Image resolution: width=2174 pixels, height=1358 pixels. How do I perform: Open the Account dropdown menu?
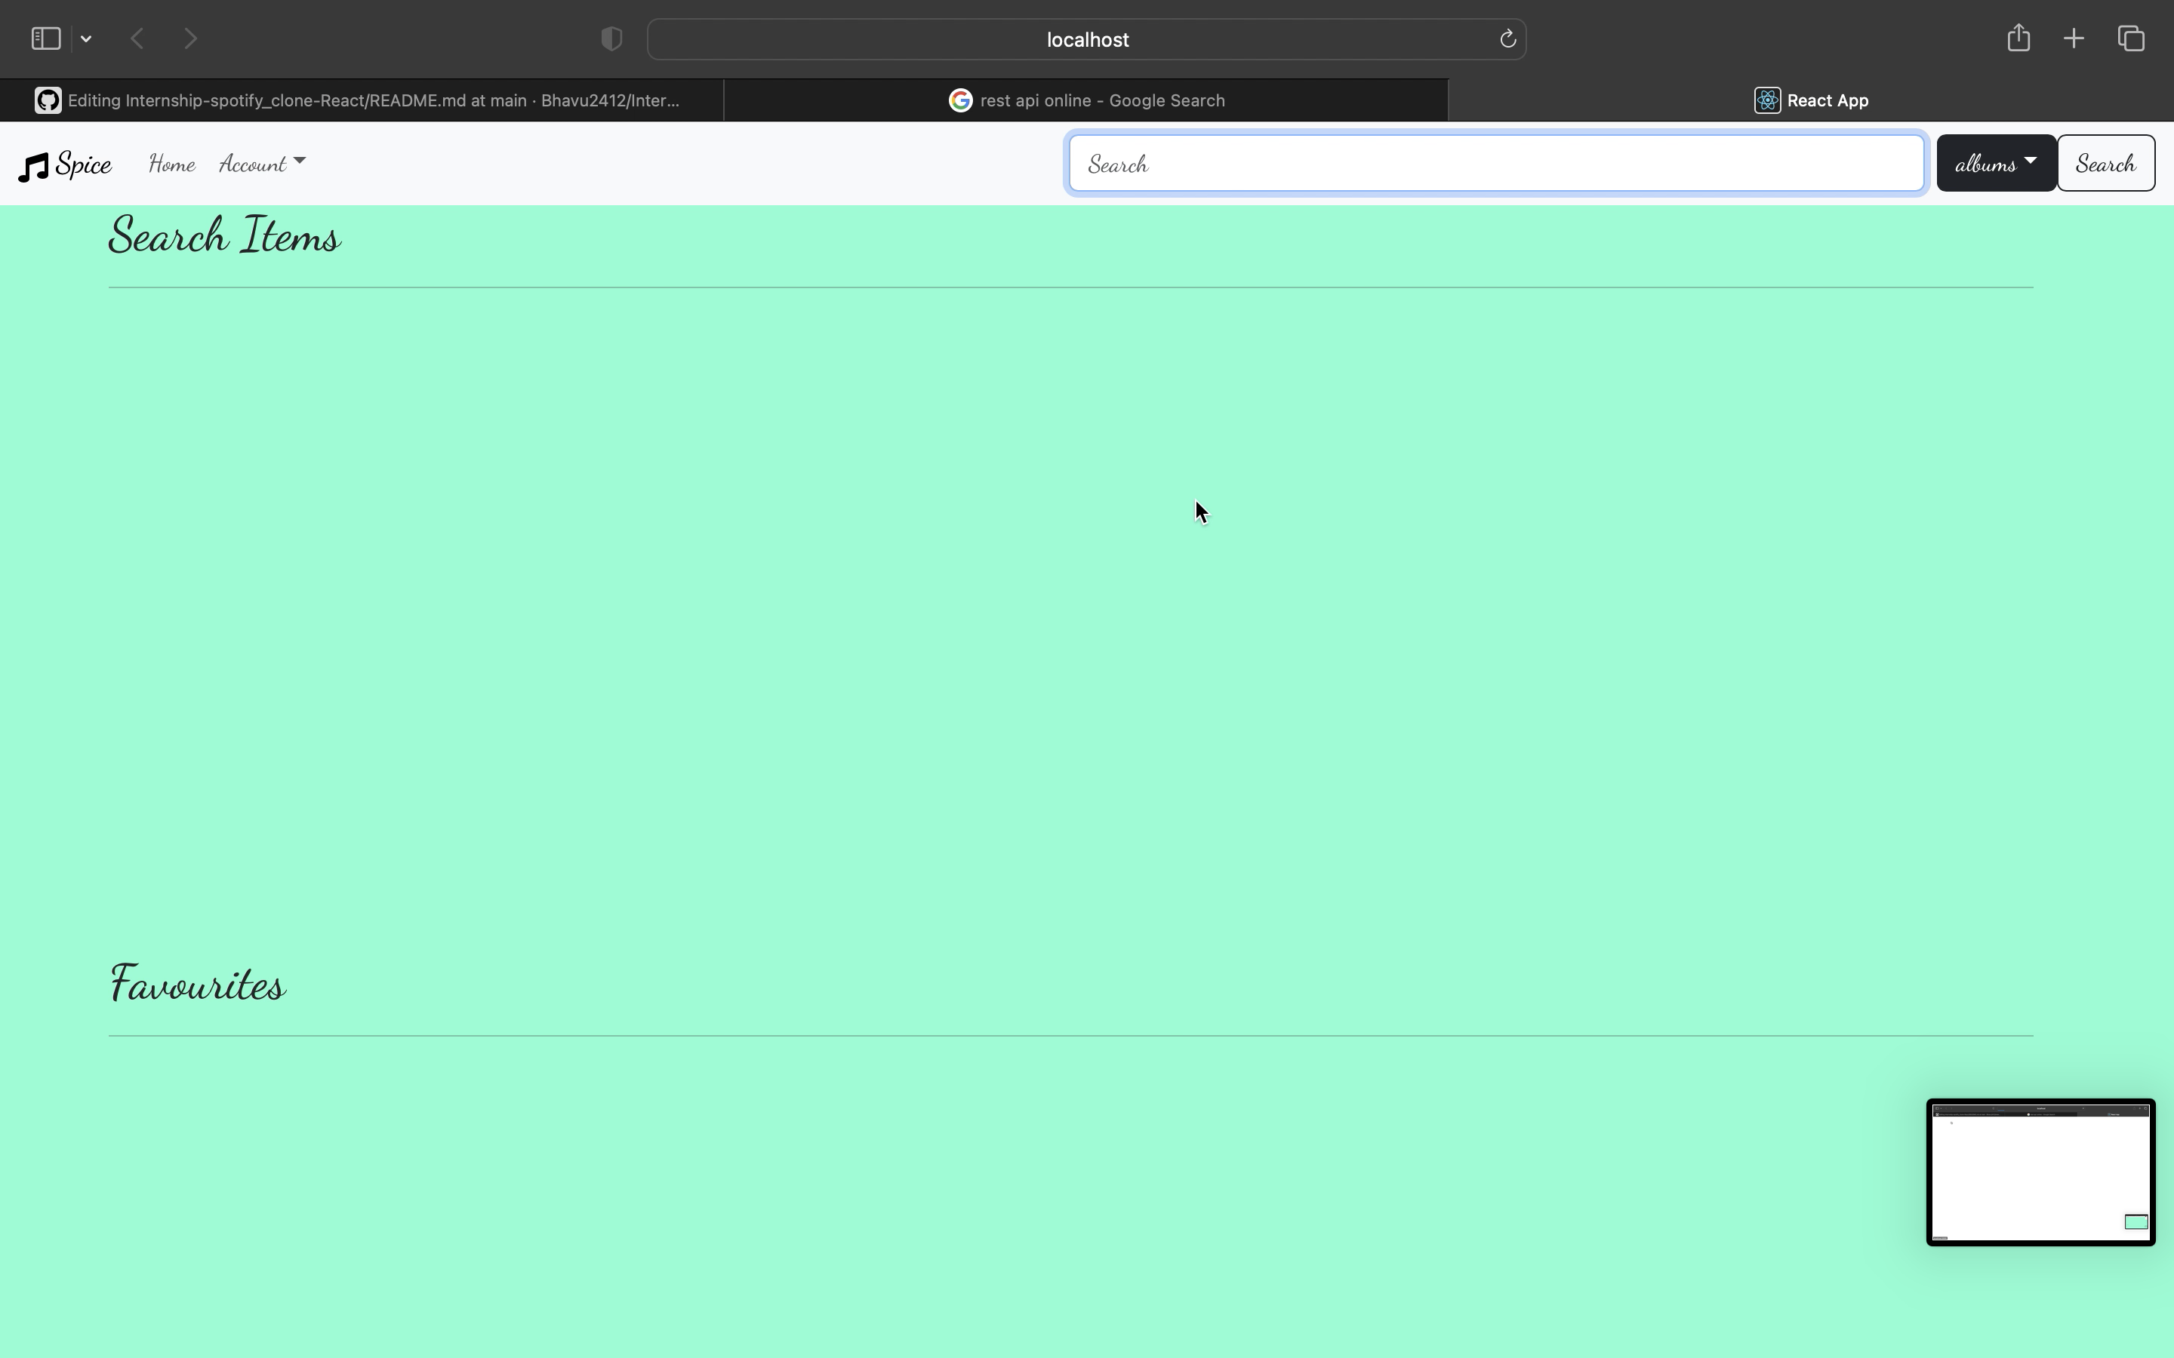click(x=261, y=164)
